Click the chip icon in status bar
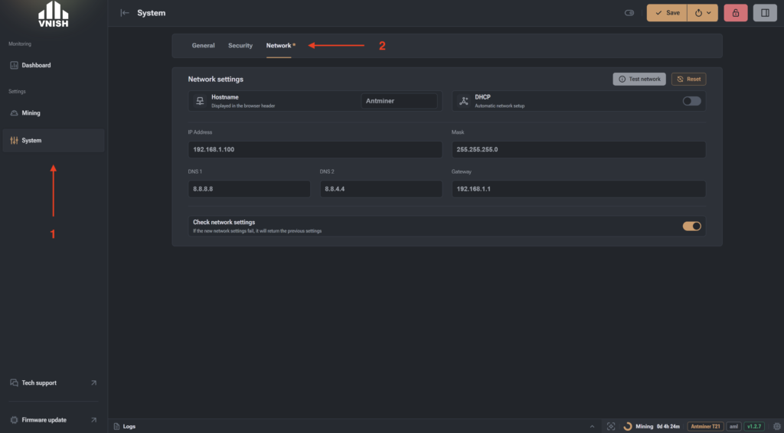This screenshot has height=433, width=784. pos(776,427)
